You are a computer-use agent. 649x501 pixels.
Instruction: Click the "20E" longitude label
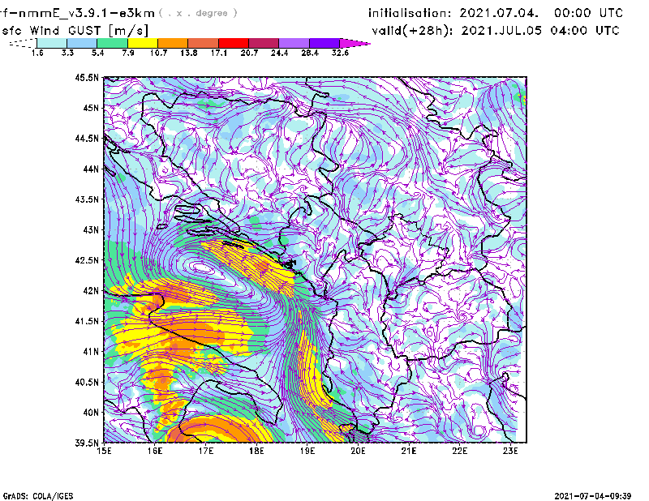tap(358, 451)
